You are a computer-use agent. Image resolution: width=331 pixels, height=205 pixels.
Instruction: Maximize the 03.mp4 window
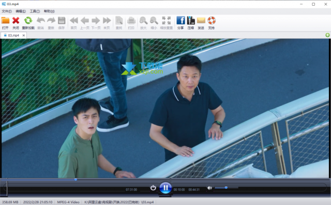313,4
